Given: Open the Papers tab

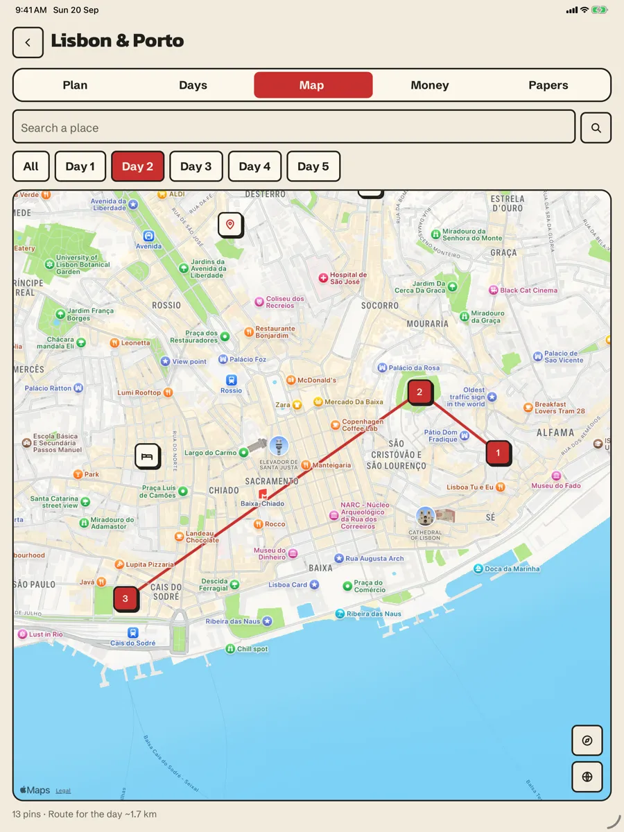Looking at the screenshot, I should click(548, 85).
